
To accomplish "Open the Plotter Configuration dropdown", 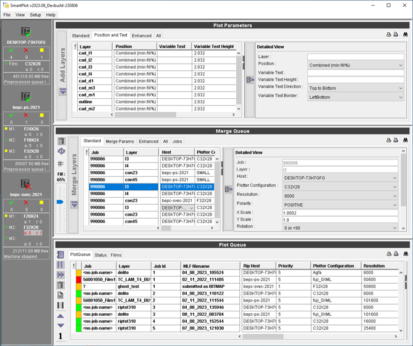I will pos(340,187).
